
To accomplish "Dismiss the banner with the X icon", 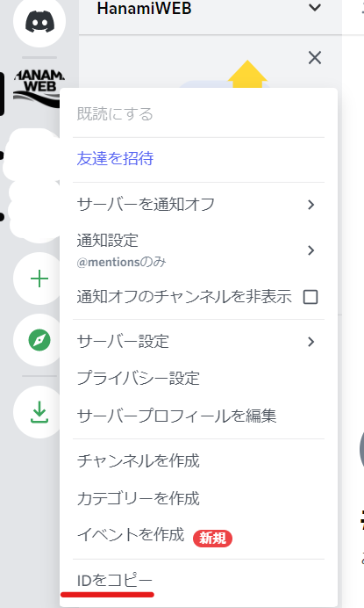I will (315, 58).
